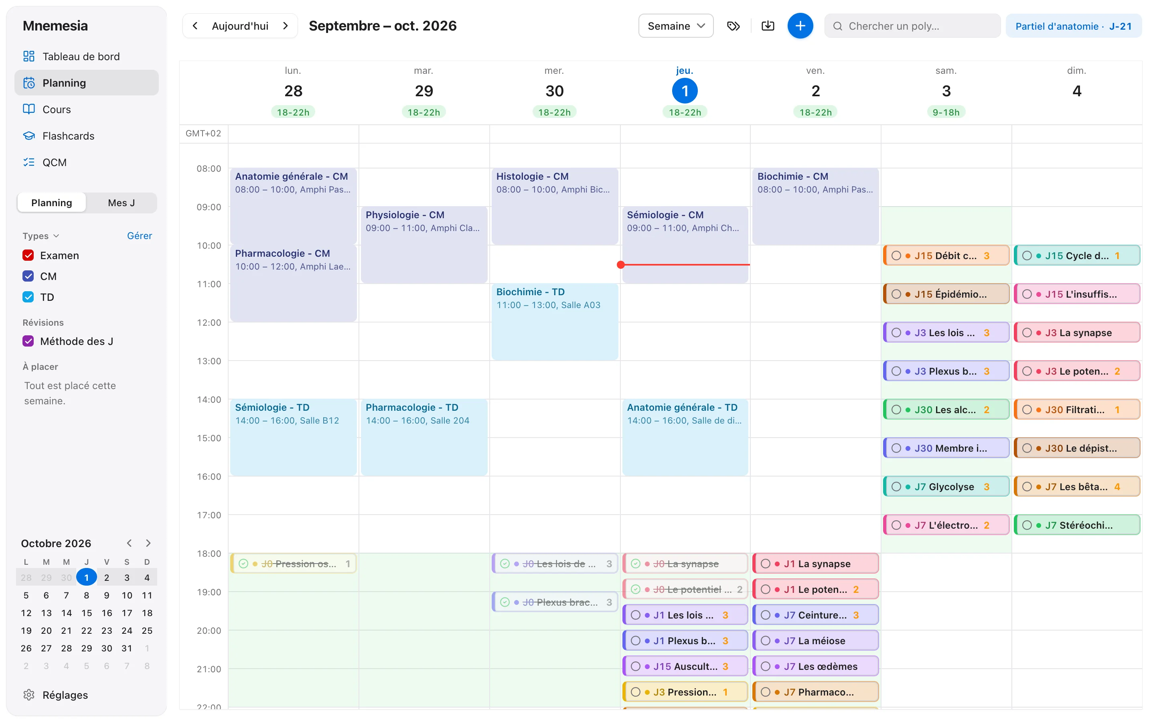This screenshot has height=722, width=1155.
Task: Open Réglages settings
Action: tap(86, 695)
